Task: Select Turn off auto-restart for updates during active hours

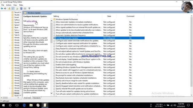Action: 75,91
